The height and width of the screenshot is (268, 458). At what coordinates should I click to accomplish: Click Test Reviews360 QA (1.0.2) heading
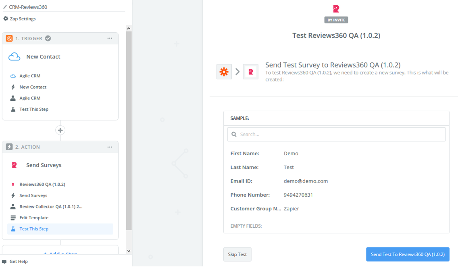[x=336, y=35]
